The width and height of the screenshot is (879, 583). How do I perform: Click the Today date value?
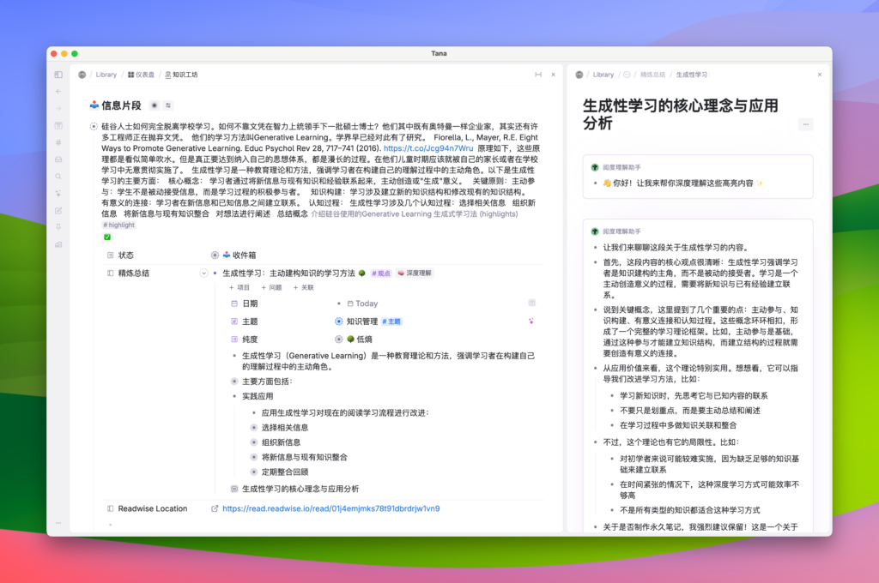point(362,304)
